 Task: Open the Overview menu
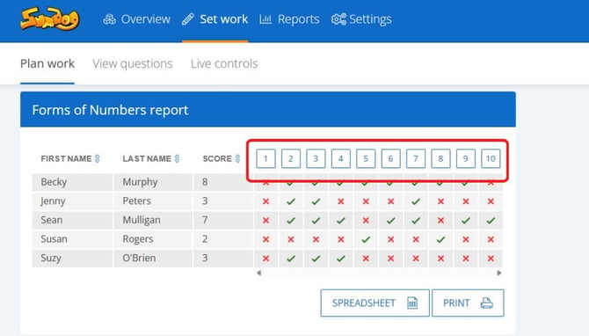(137, 19)
